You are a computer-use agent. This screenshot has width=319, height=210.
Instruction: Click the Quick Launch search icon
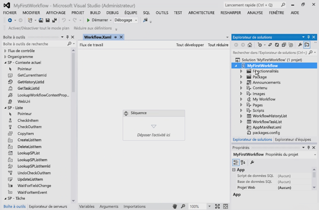click(x=283, y=5)
